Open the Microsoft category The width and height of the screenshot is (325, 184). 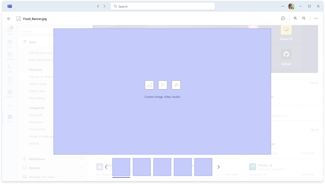[x=35, y=115]
